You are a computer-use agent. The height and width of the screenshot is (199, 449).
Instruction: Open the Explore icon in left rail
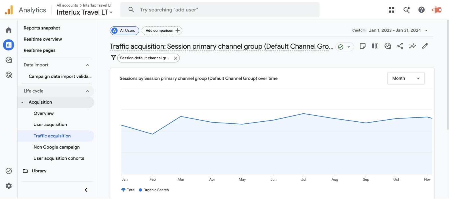(x=9, y=60)
